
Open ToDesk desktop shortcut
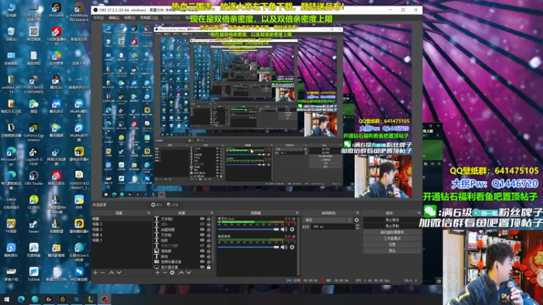point(33,274)
